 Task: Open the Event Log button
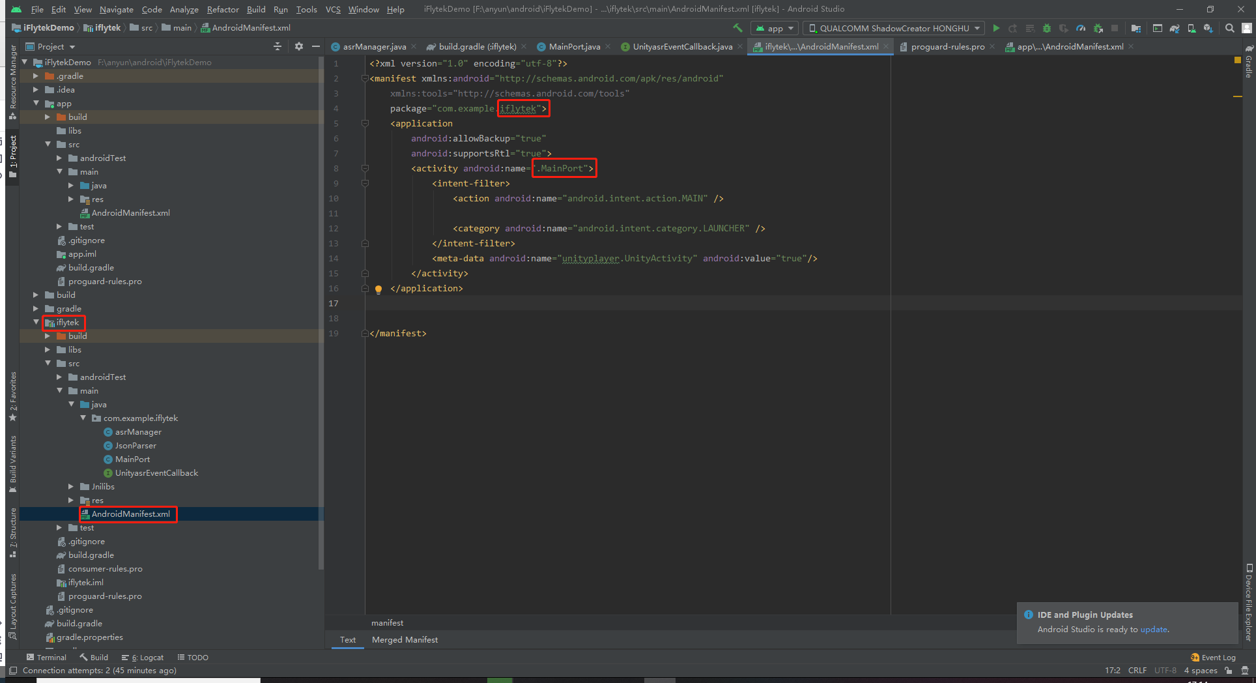click(x=1213, y=658)
